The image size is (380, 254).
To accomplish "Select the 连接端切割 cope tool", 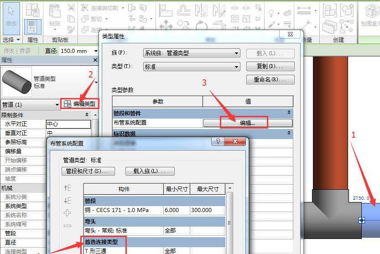I will [100, 8].
